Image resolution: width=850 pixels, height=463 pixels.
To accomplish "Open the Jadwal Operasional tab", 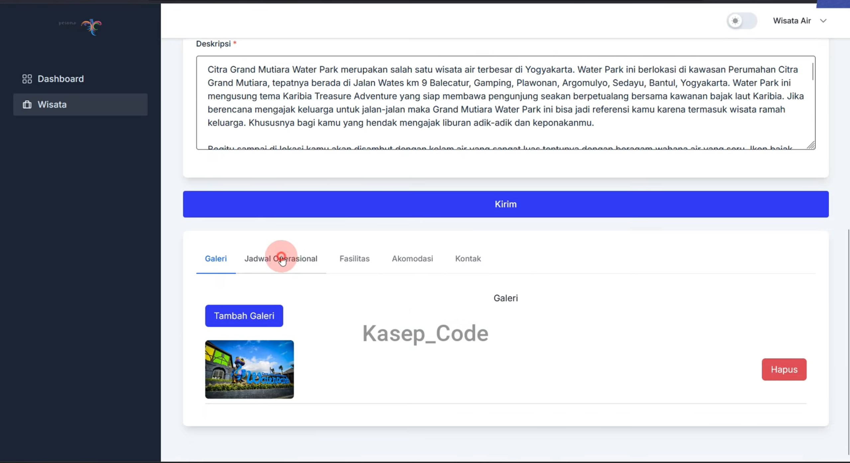I will tap(281, 259).
